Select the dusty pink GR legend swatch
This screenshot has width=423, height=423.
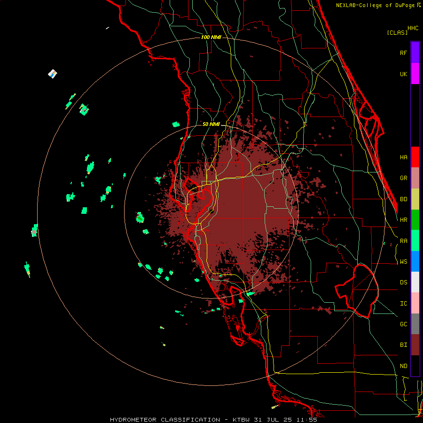(415, 178)
